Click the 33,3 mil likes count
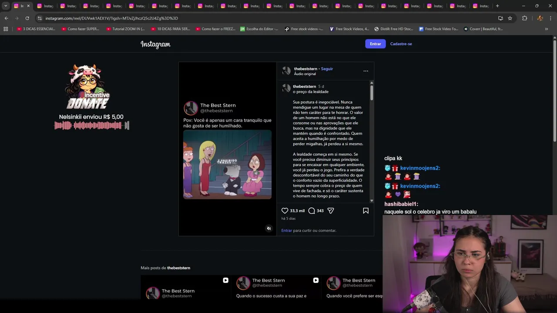 click(x=297, y=211)
